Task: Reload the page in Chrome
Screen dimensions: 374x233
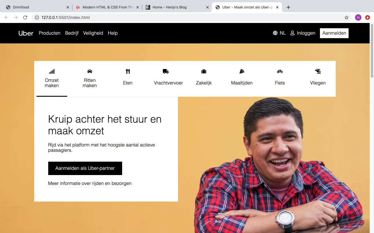Action: (x=25, y=17)
